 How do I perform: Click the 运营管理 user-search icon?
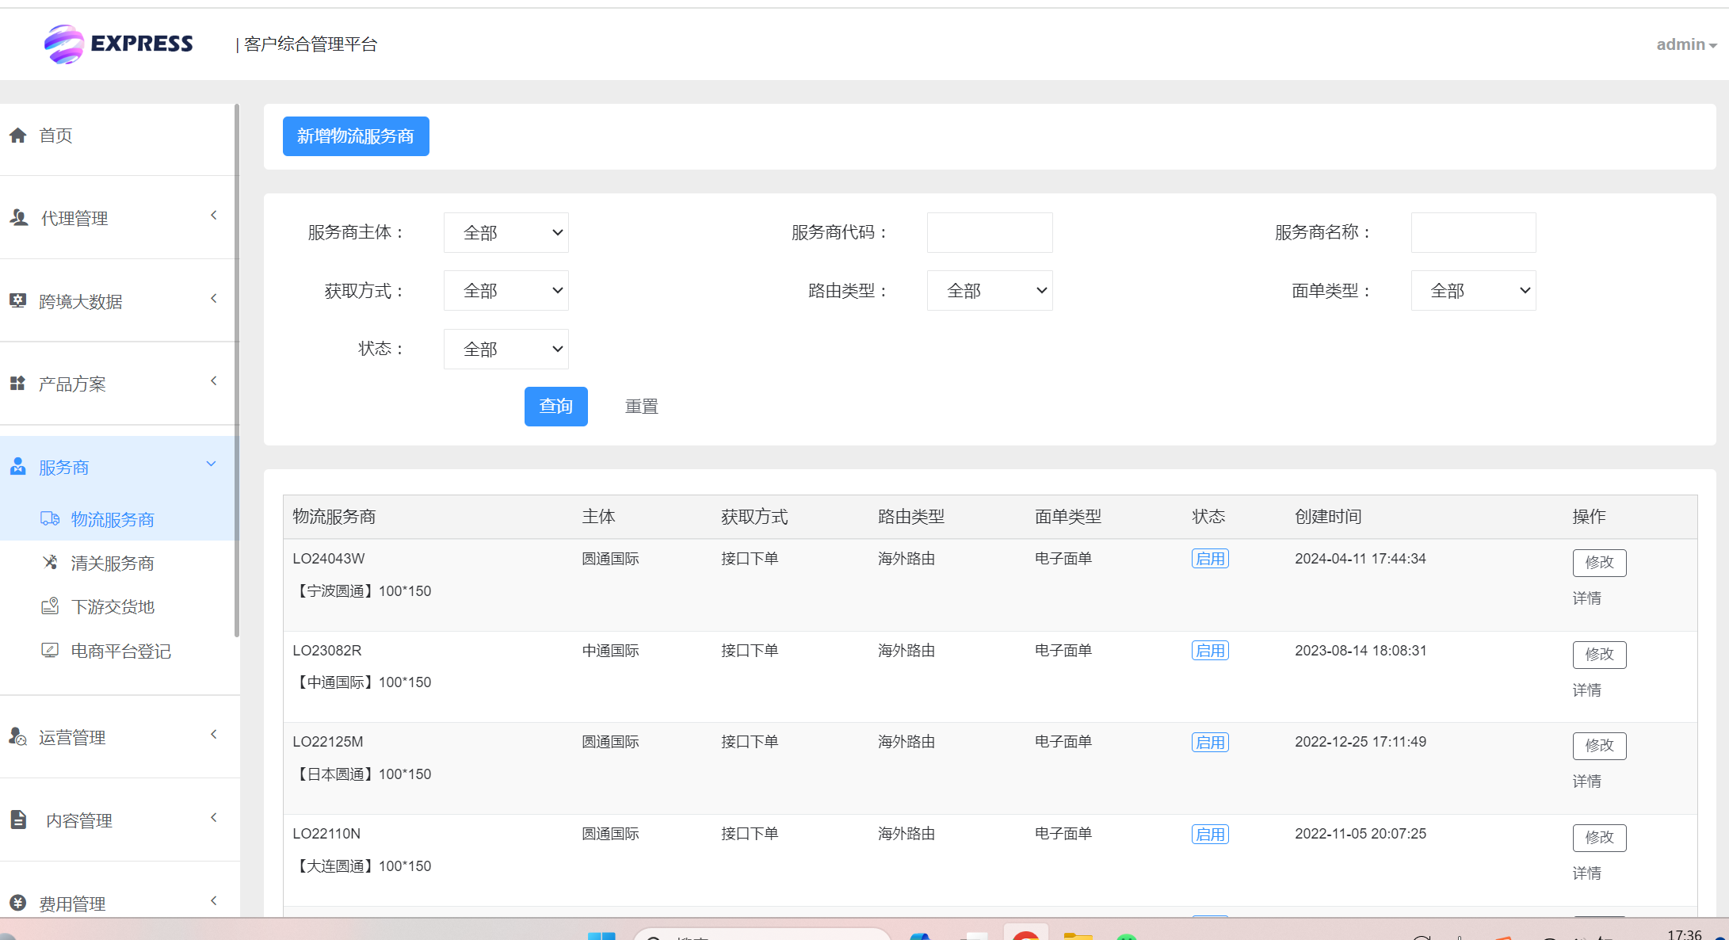coord(17,736)
